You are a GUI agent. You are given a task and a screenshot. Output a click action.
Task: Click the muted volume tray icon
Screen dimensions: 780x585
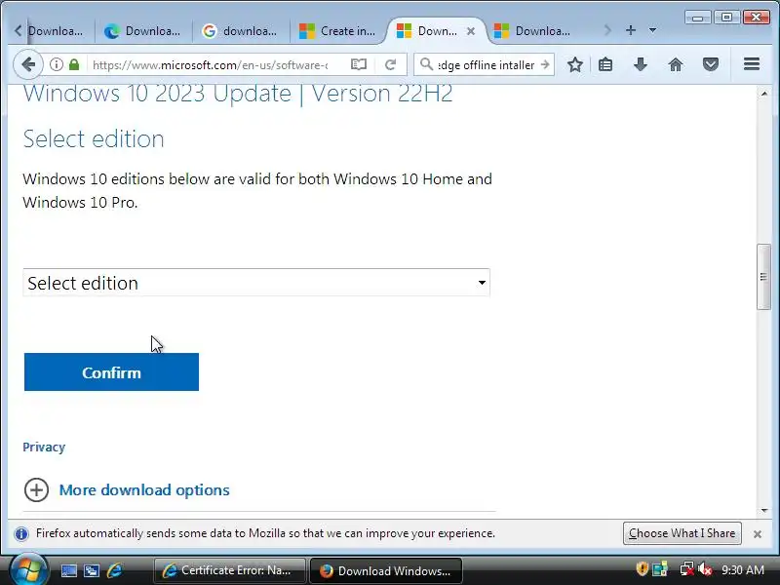[704, 568]
